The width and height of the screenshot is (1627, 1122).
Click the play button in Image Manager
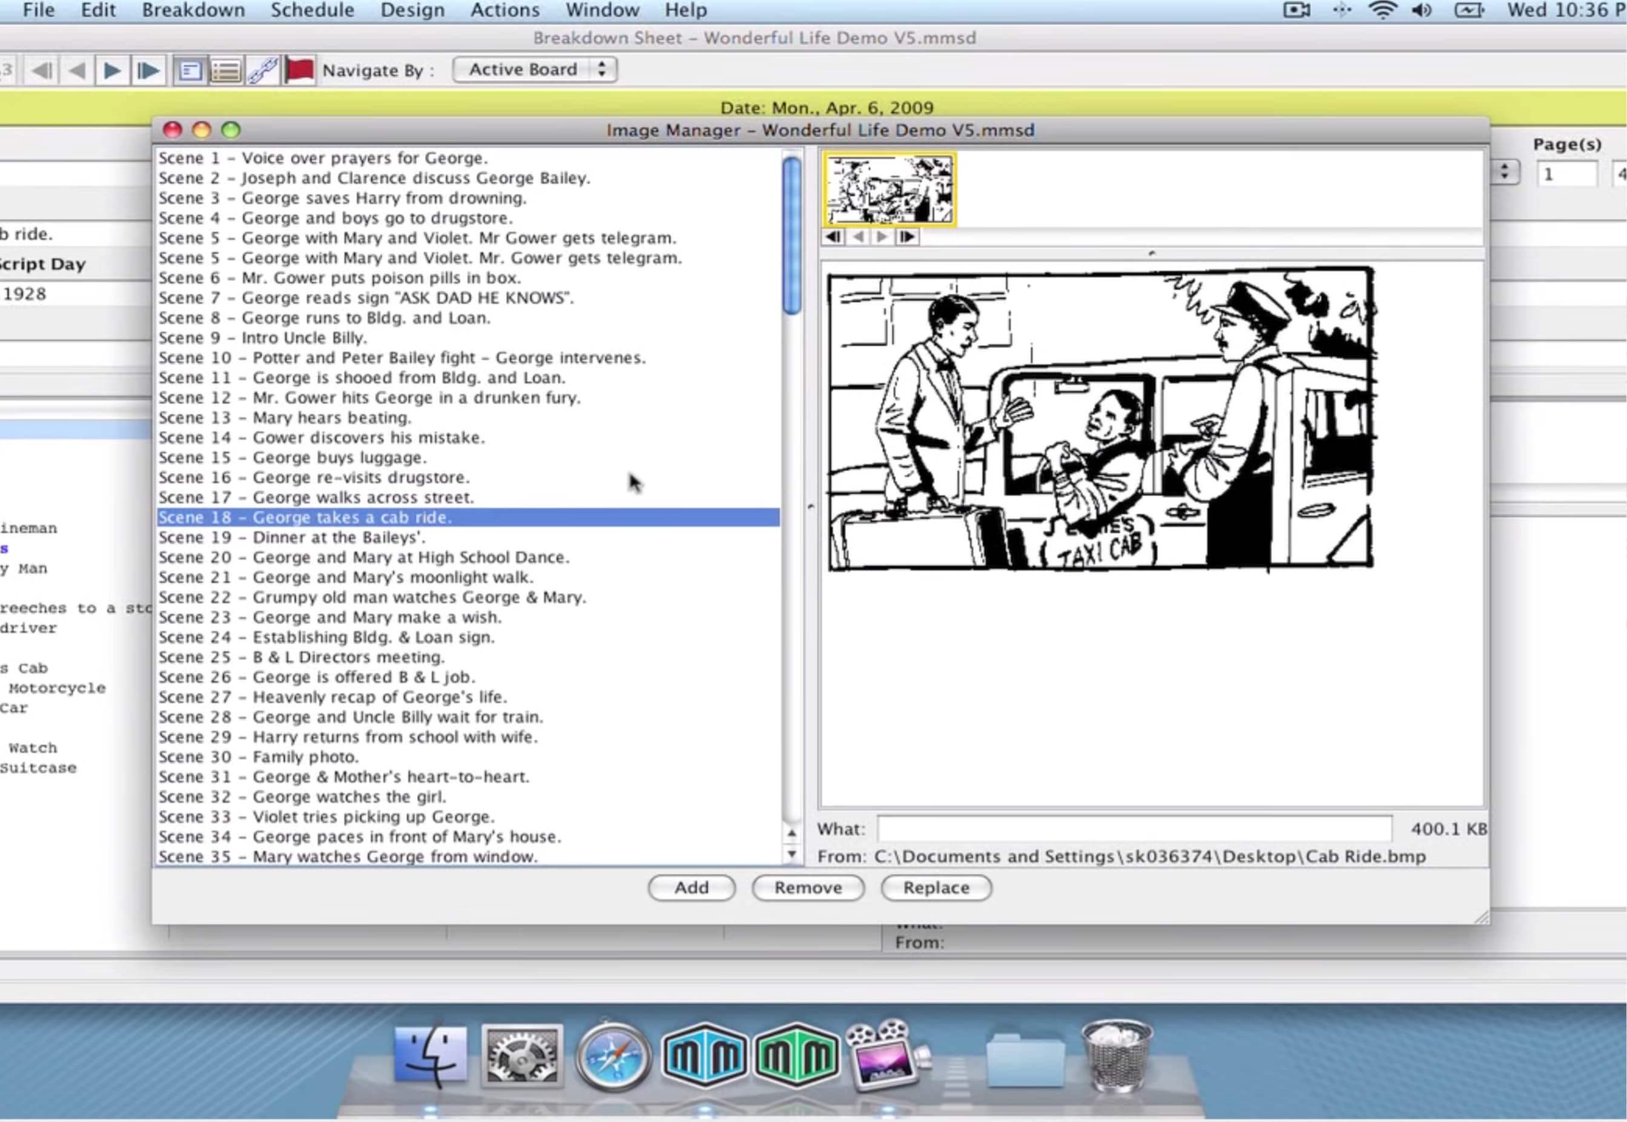click(x=882, y=236)
